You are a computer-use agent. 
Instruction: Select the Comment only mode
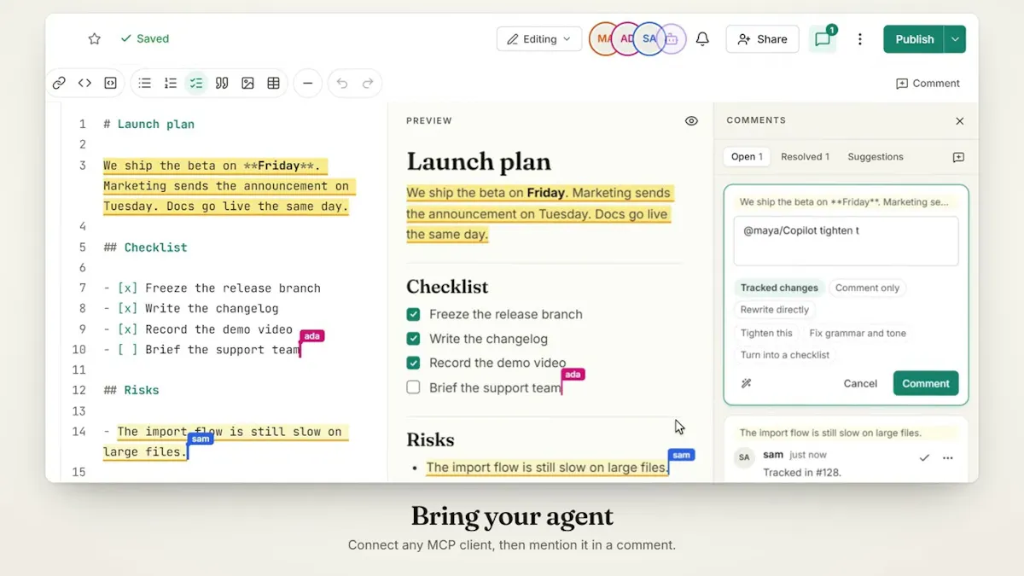tap(867, 288)
